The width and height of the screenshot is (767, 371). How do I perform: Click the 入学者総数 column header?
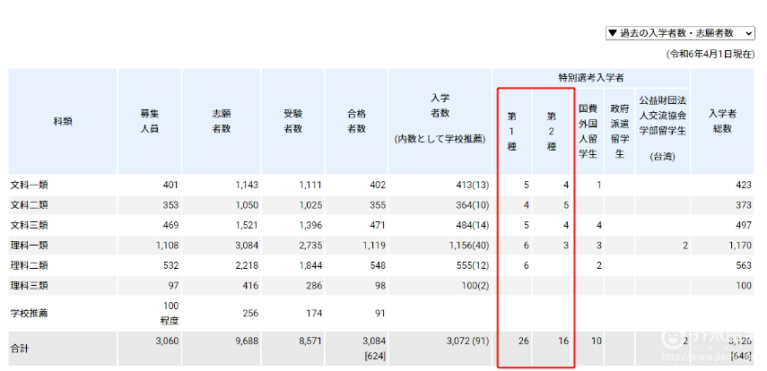coord(722,122)
